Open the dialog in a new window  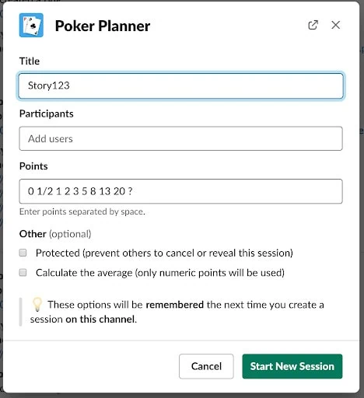pos(313,25)
